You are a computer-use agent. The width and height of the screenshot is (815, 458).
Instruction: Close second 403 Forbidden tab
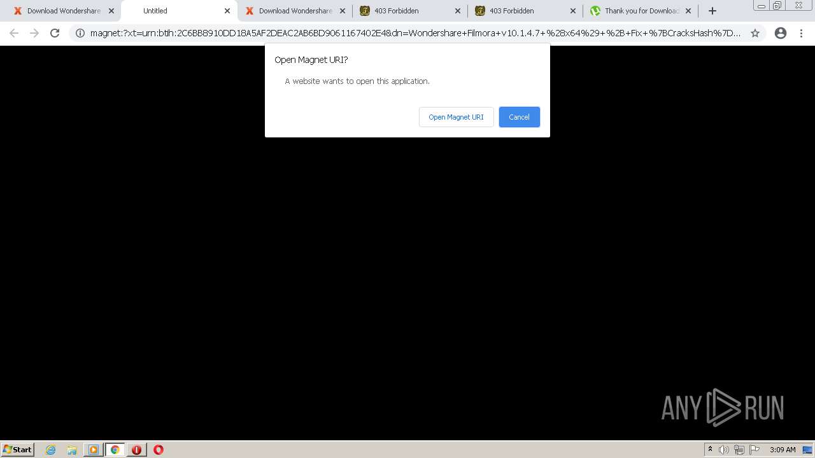tap(573, 11)
